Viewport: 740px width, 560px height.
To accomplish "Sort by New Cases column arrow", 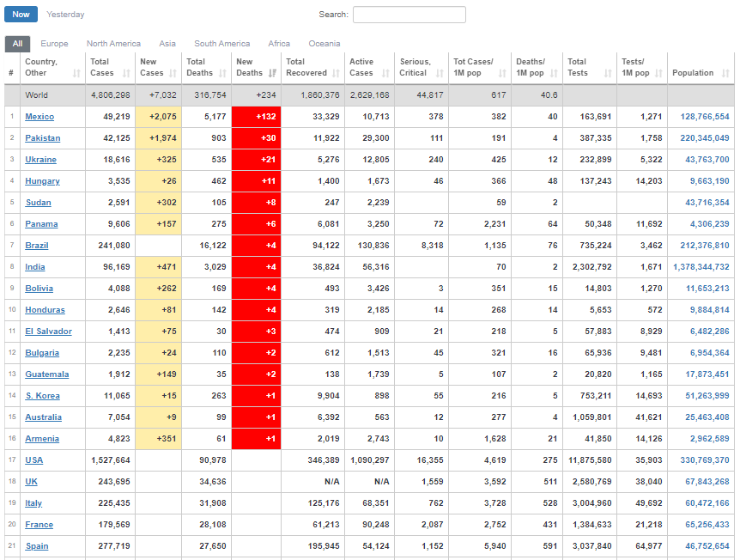I will coord(173,73).
